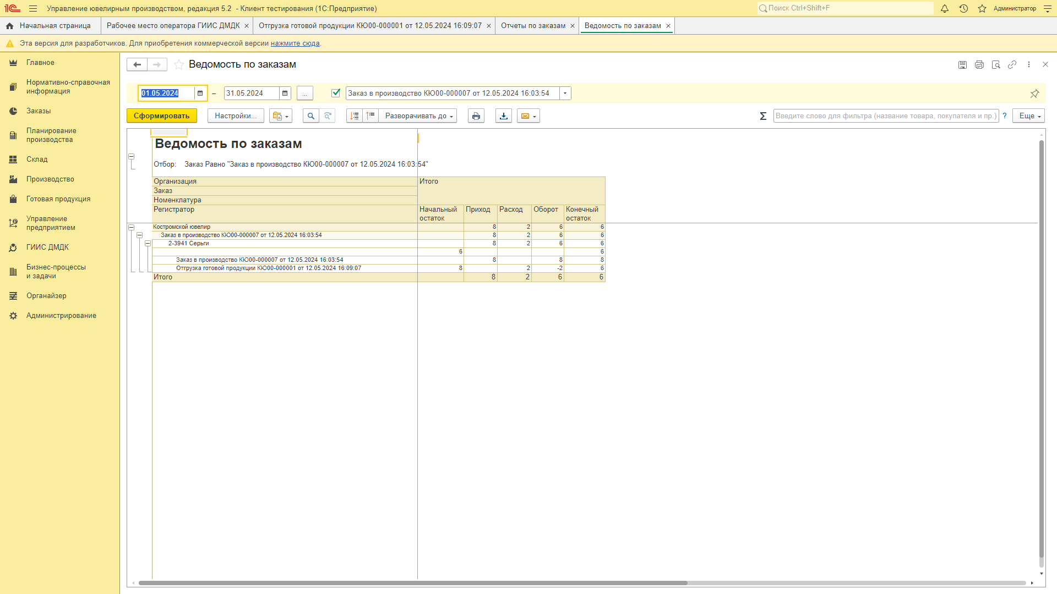The image size is (1057, 594).
Task: Open Бизнес-процессы и задачи section
Action: [59, 272]
